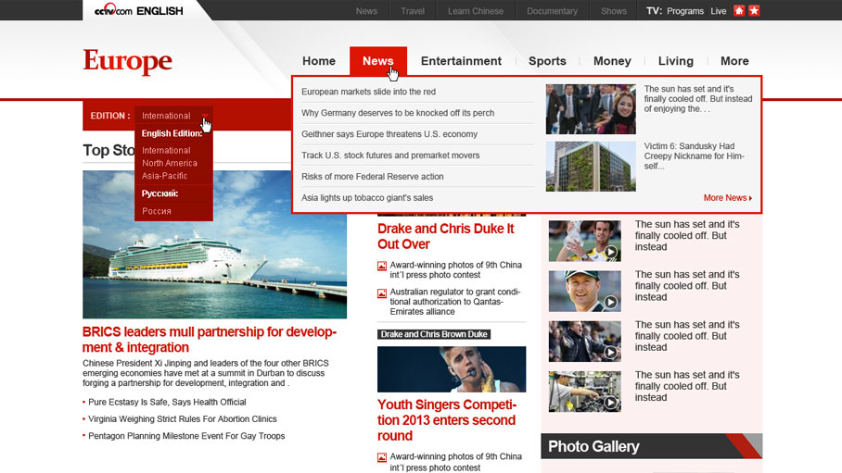Play the shouting coach video thumbnail
842x473 pixels.
click(x=585, y=342)
